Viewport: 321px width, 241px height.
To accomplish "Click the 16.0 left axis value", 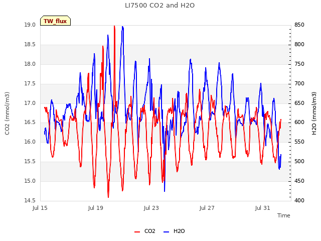I will point(30,142).
